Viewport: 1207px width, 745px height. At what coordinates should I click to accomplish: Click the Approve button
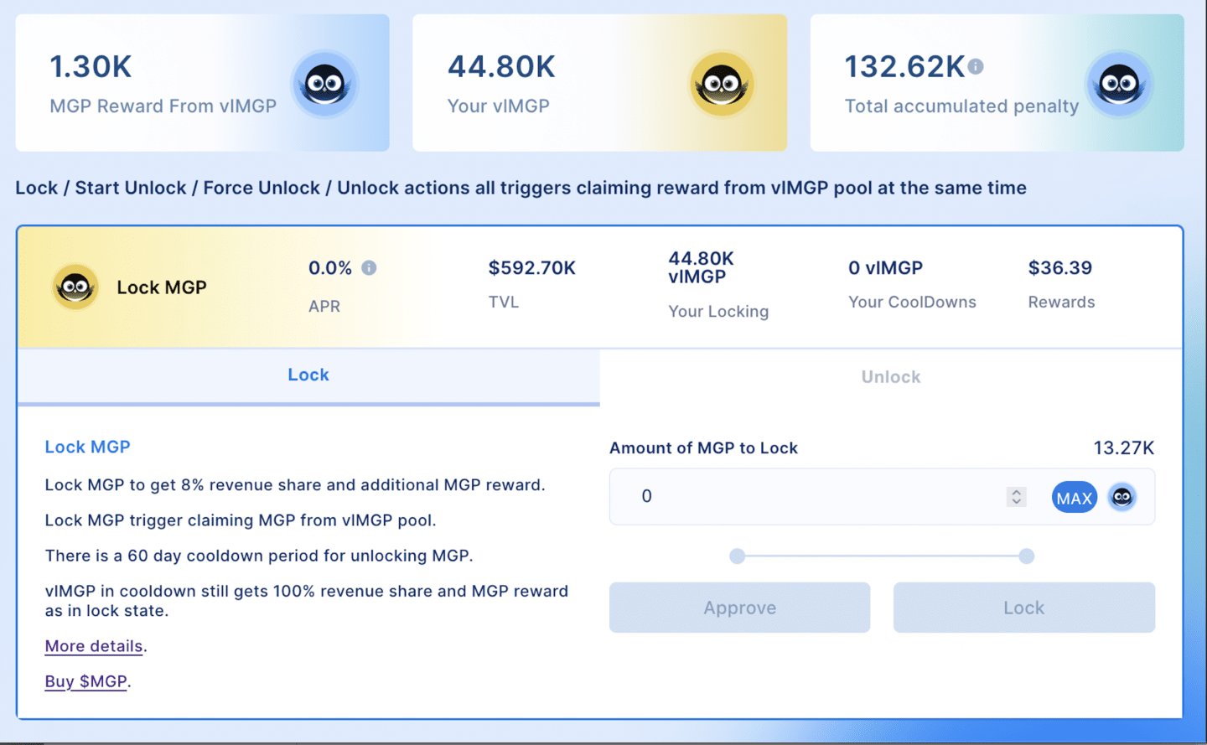coord(739,608)
